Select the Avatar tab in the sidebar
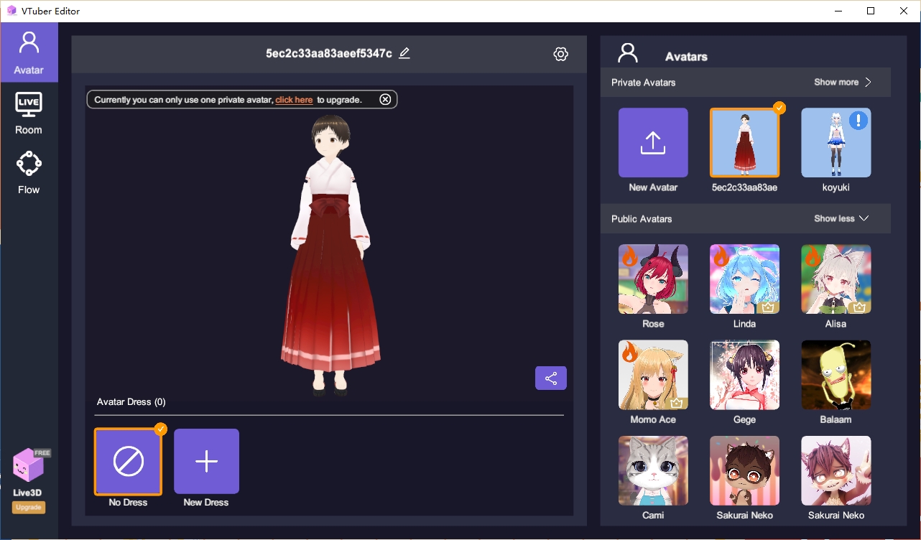Image resolution: width=921 pixels, height=540 pixels. (x=28, y=52)
